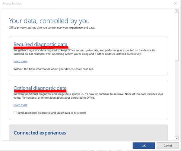181x151 pixels.
Task: Click the 'Send additional diagnostic and usage data' label
Action: click(x=52, y=113)
